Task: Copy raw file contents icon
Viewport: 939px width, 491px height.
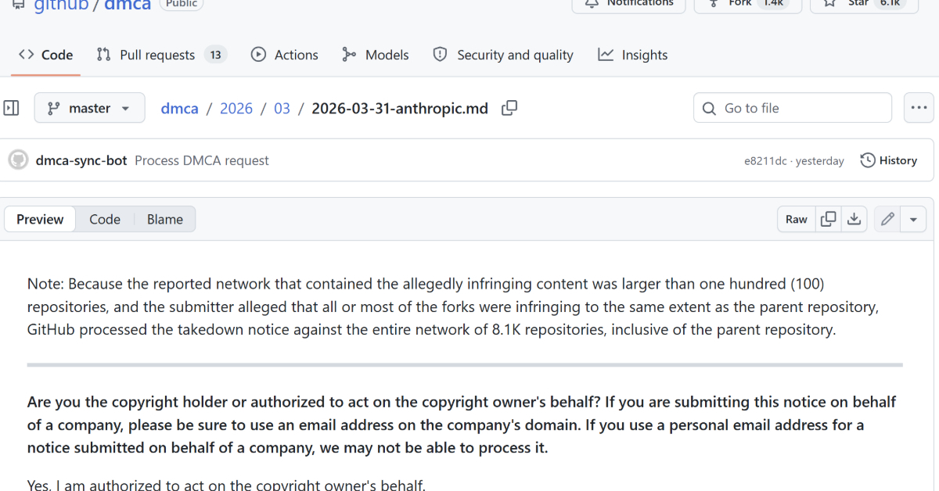Action: (828, 220)
